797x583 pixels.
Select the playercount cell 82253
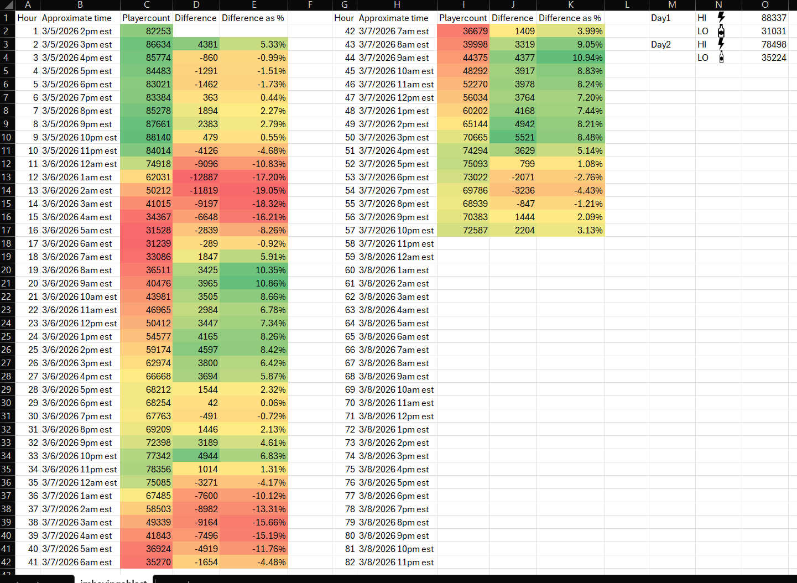(147, 31)
